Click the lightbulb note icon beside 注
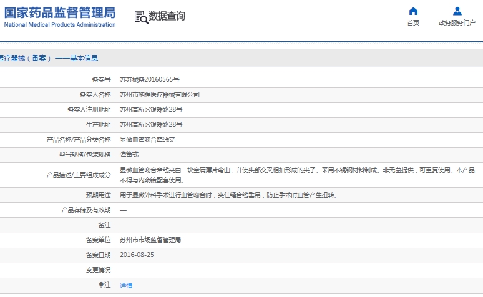The image size is (483, 297). pos(101,285)
